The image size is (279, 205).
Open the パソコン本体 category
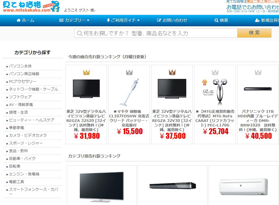click(20, 66)
